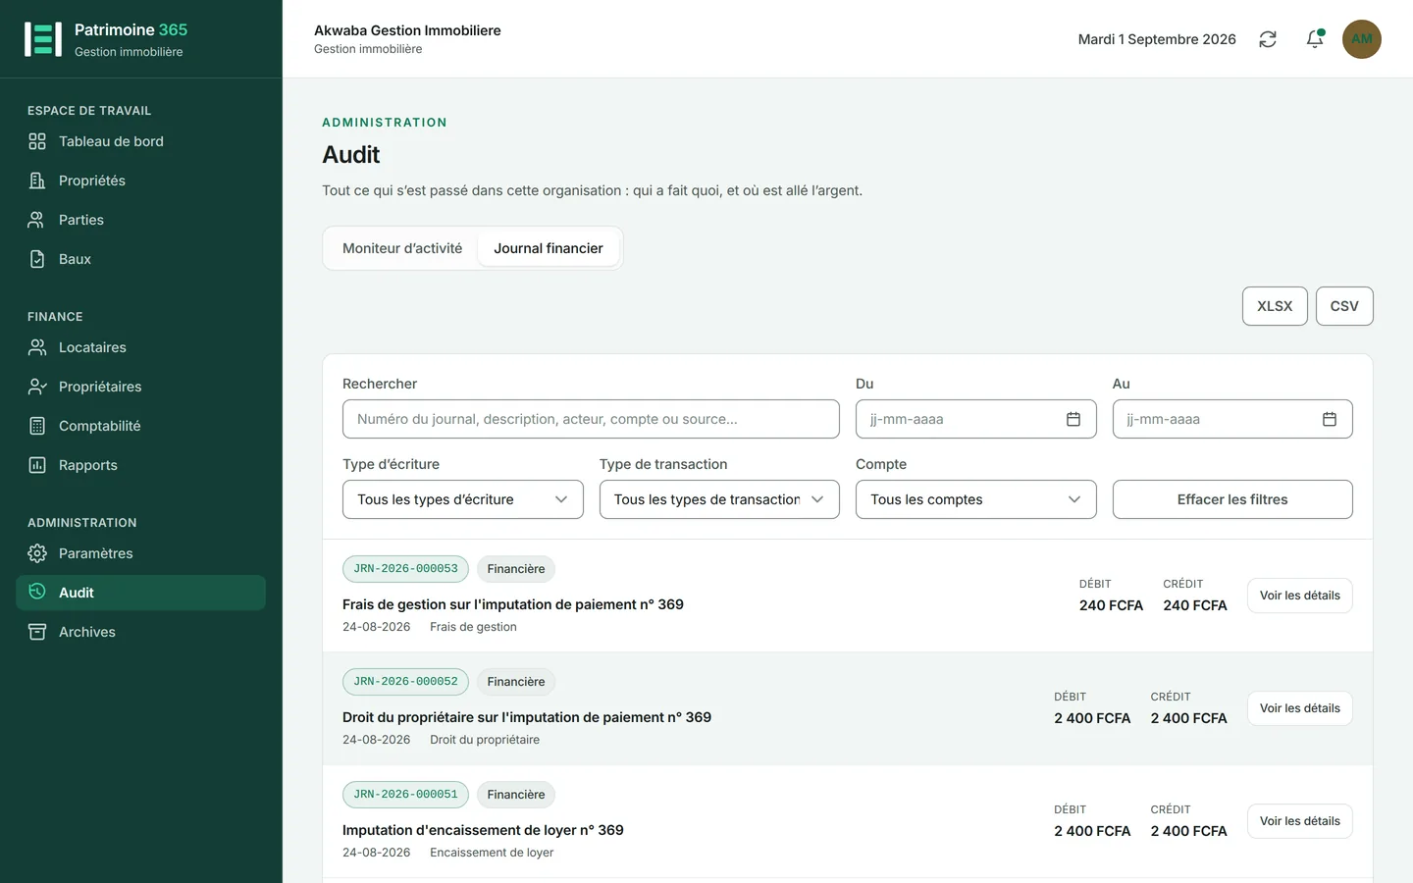The width and height of the screenshot is (1413, 883).
Task: Click 'Imputation d'encaissement de loyer n° 369'
Action: coord(483,830)
